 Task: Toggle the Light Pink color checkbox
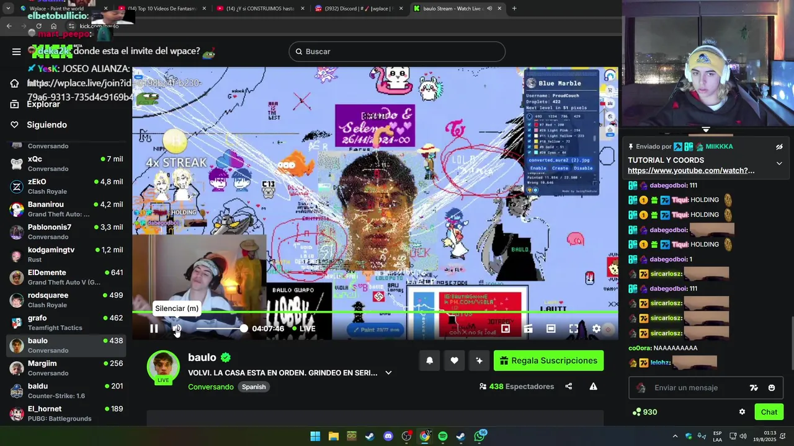click(x=529, y=131)
